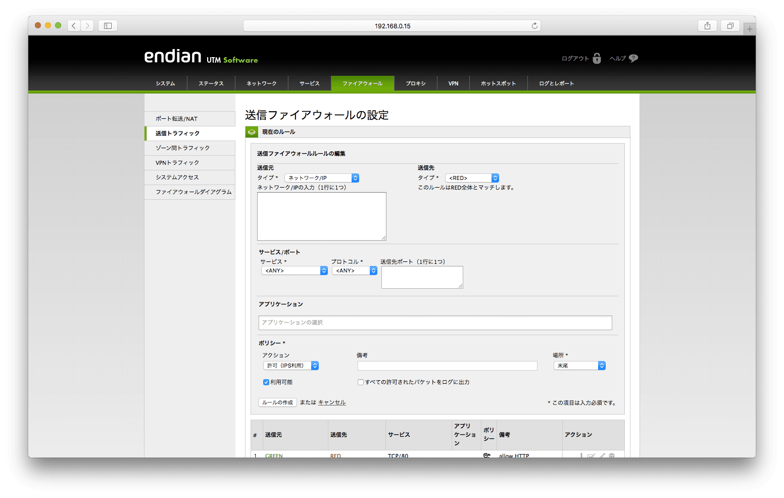Select VPNトラフィック in the sidebar
Screen dimensions: 784x498
190,163
